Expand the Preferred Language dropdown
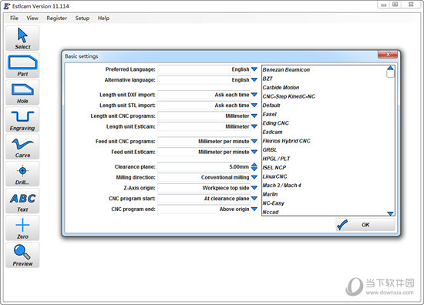 tap(254, 69)
